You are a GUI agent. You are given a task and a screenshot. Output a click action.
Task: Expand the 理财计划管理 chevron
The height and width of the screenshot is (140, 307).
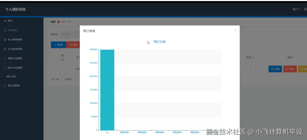point(39,58)
